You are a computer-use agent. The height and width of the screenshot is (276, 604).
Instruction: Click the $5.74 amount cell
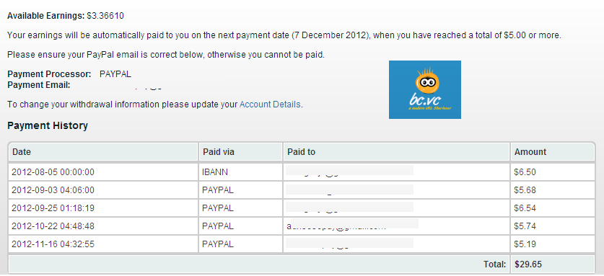click(552, 226)
